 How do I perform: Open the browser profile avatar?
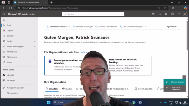3,2
